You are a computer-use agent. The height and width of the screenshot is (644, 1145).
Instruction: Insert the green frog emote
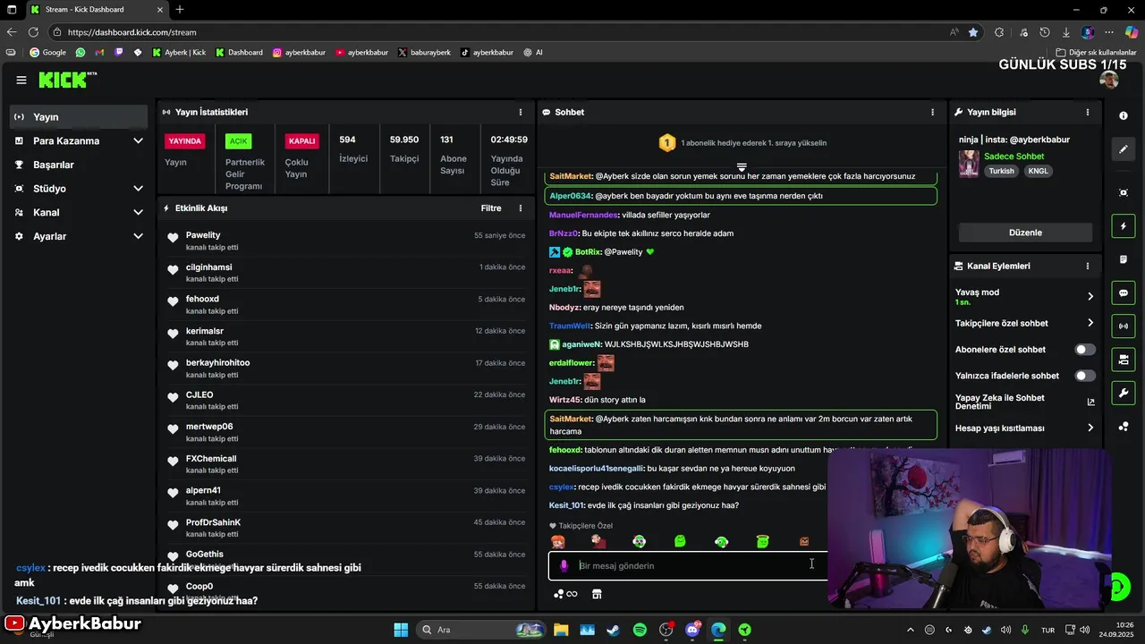pyautogui.click(x=680, y=541)
